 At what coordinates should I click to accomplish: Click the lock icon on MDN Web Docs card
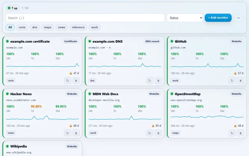(x=153, y=126)
